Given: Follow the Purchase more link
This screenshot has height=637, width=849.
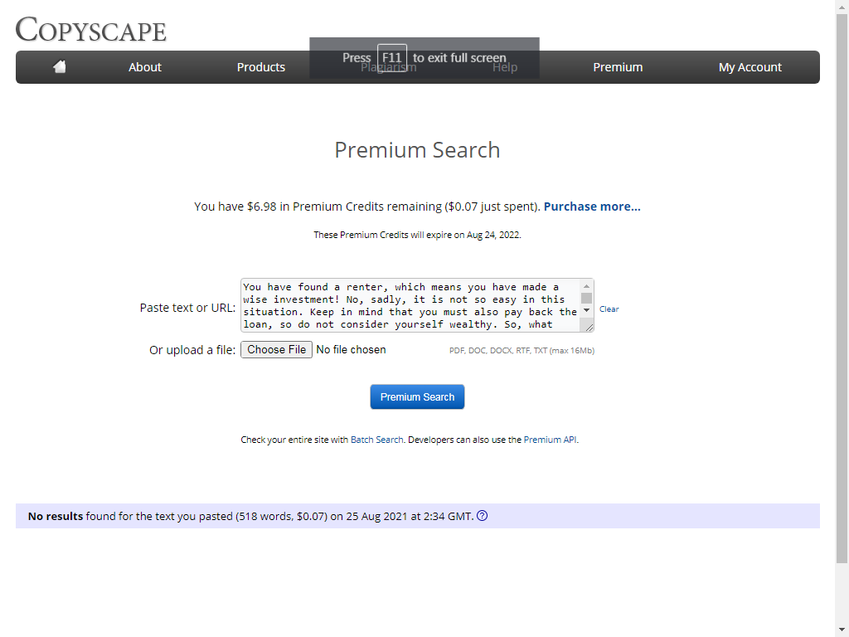Looking at the screenshot, I should click(x=592, y=207).
